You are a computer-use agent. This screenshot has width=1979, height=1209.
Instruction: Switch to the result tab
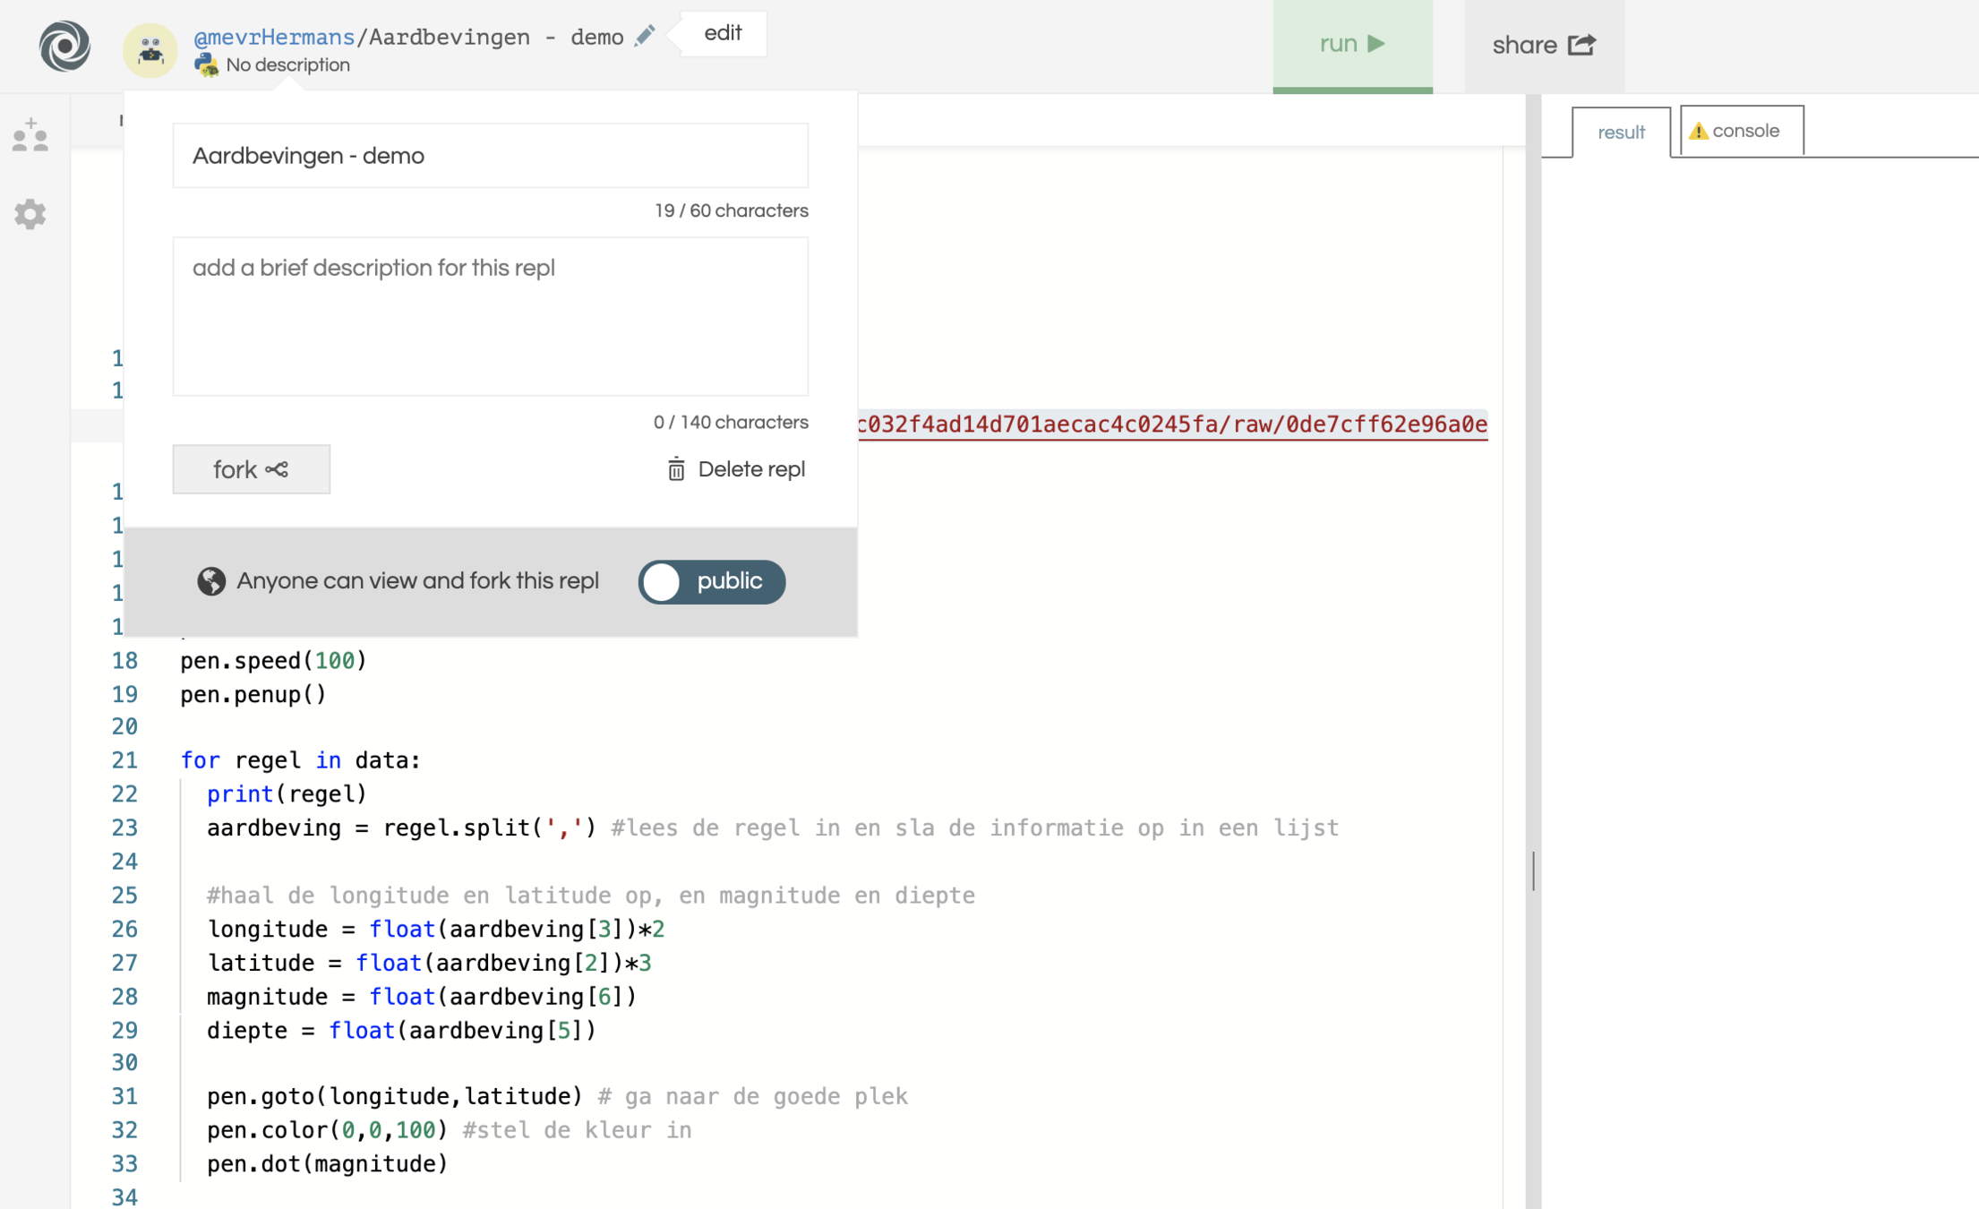(1621, 133)
